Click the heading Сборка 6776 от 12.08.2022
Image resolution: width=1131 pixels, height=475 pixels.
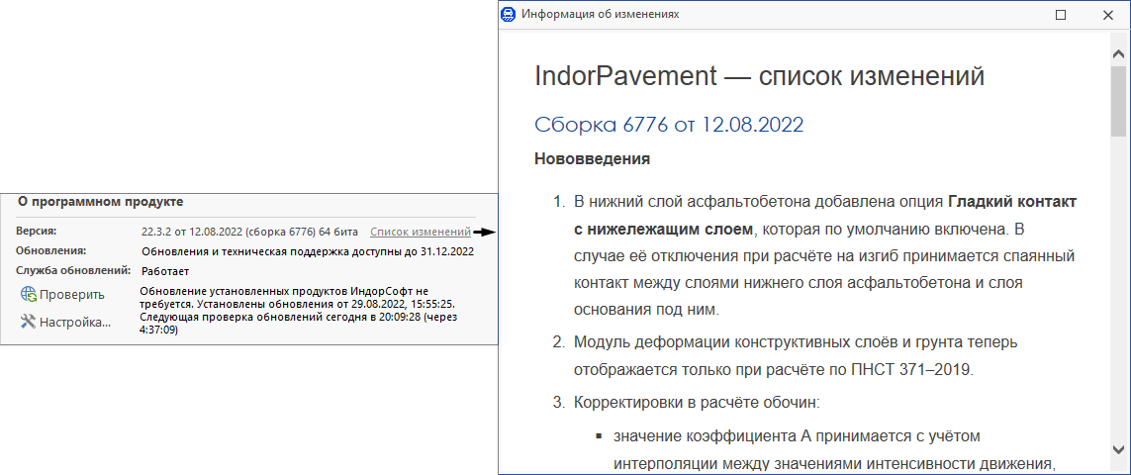(x=669, y=124)
